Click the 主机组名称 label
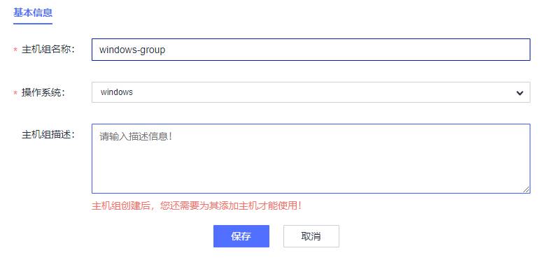Screen dimensions: 543x260 pyautogui.click(x=48, y=50)
